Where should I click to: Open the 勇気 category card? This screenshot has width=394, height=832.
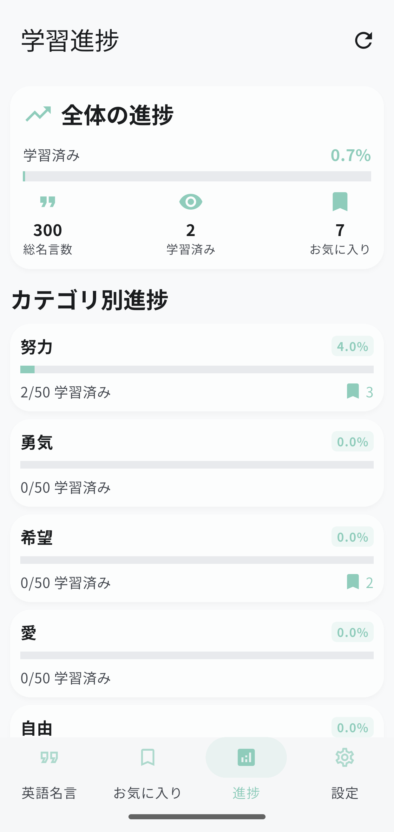197,463
